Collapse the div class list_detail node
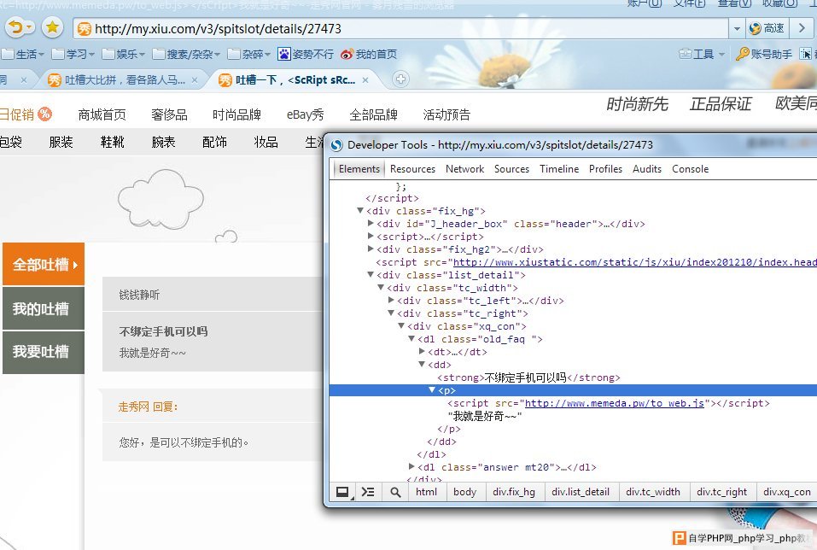The height and width of the screenshot is (550, 817). pos(371,274)
